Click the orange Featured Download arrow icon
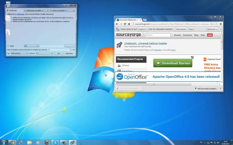 [x=205, y=59]
